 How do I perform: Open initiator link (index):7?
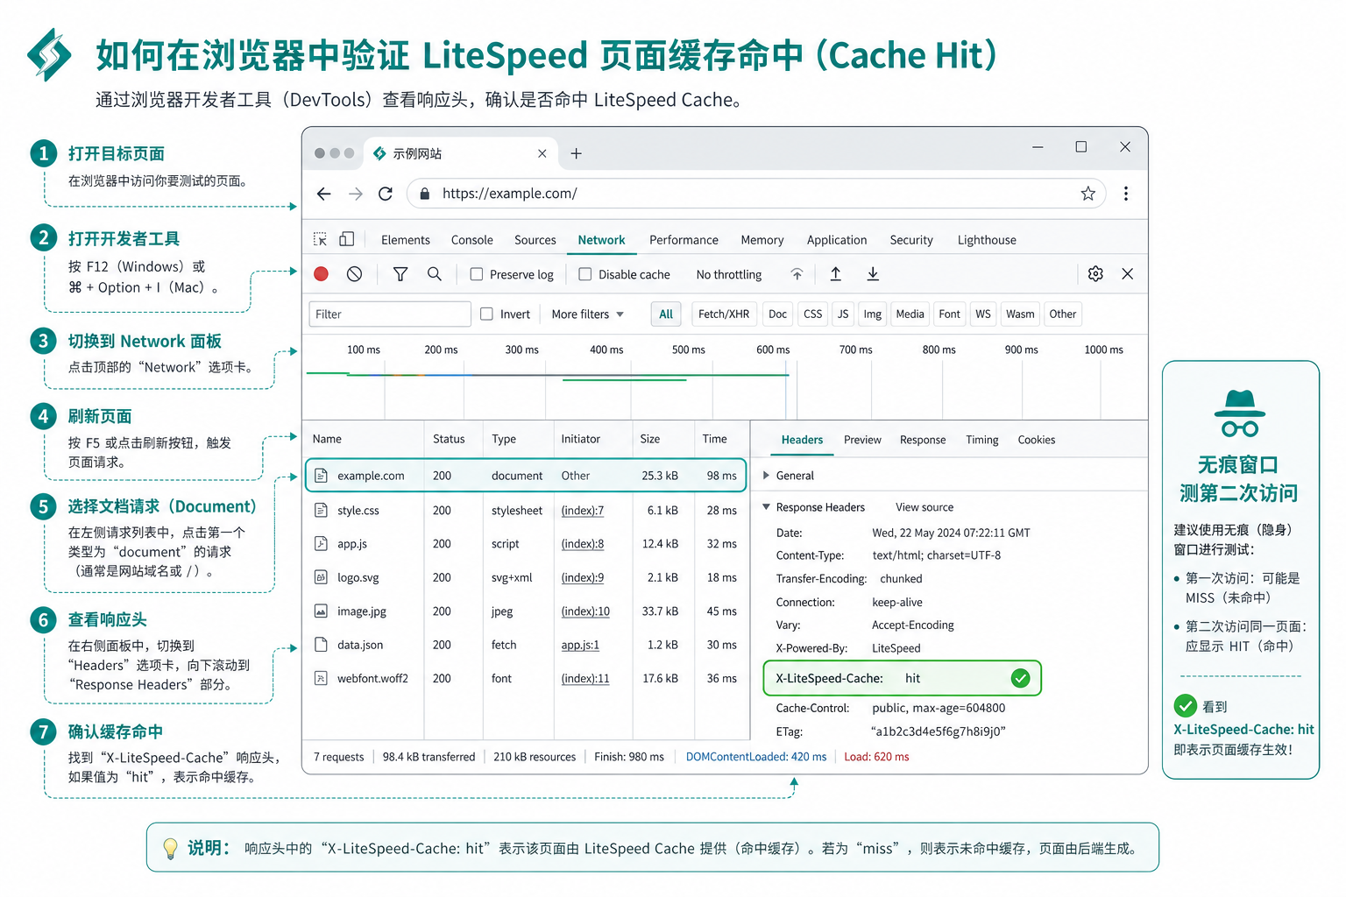(583, 510)
